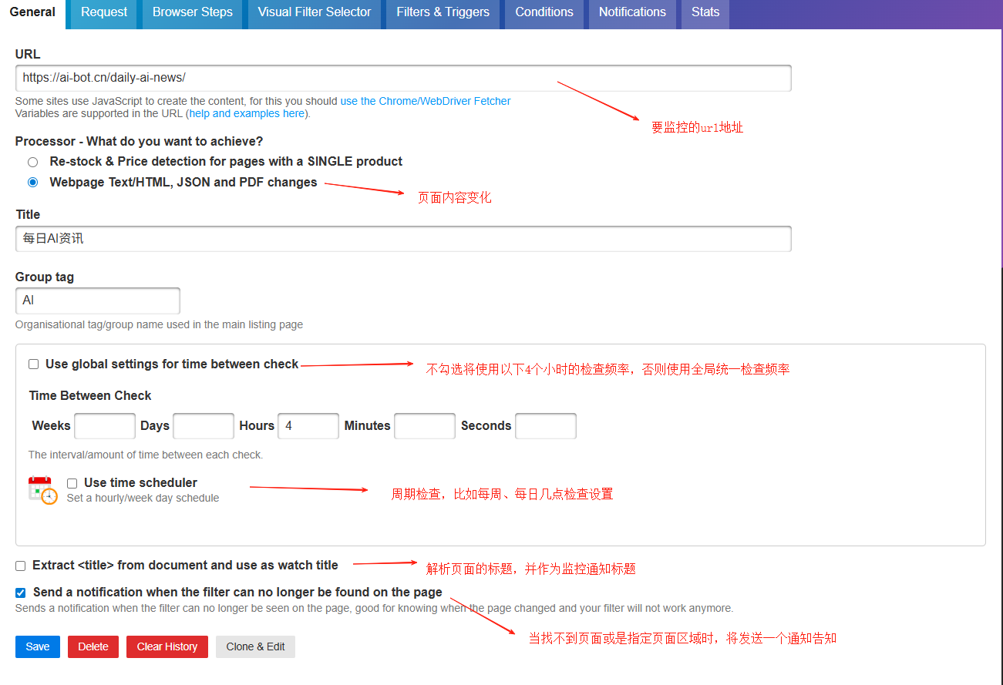Click into the URL input field
The width and height of the screenshot is (1003, 685).
pyautogui.click(x=402, y=78)
